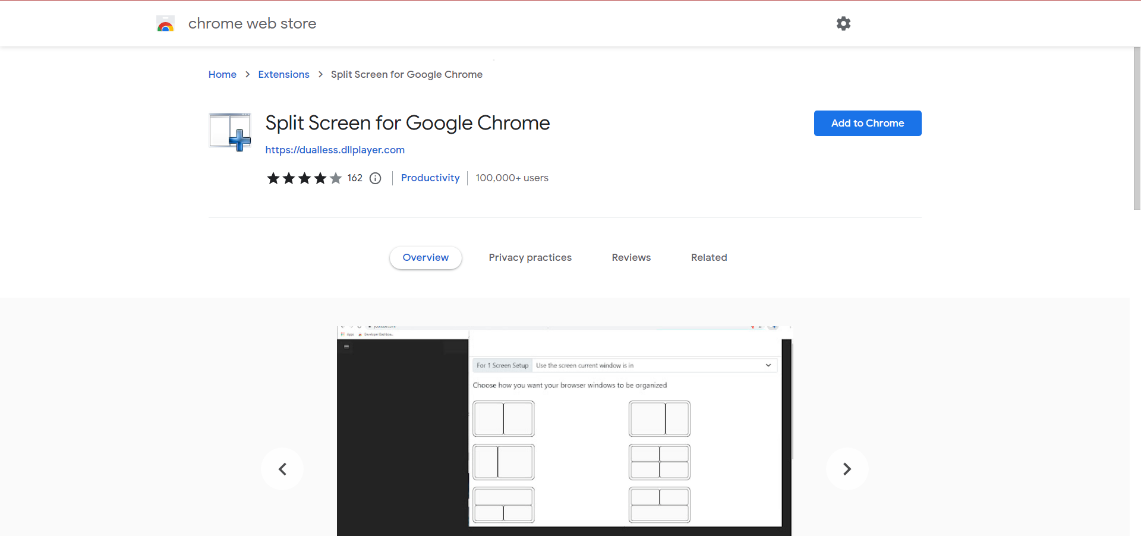1141x536 pixels.
Task: Switch to the Privacy practices tab
Action: point(530,257)
